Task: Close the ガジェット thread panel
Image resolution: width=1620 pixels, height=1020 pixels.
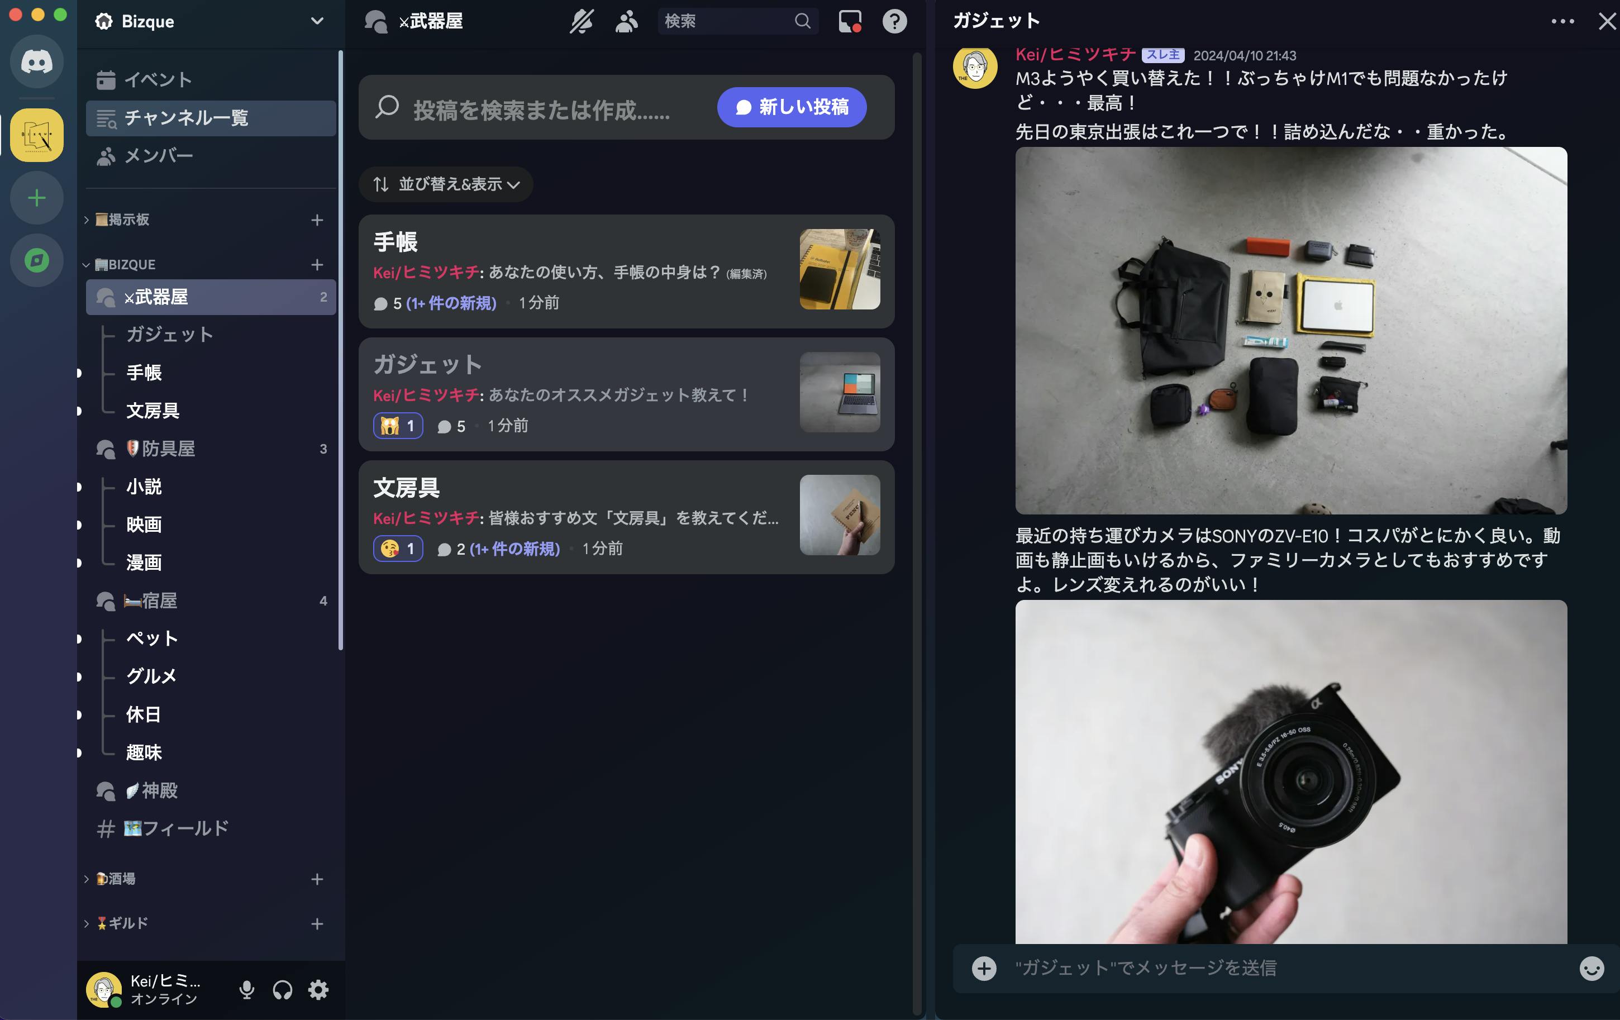Action: pyautogui.click(x=1607, y=22)
